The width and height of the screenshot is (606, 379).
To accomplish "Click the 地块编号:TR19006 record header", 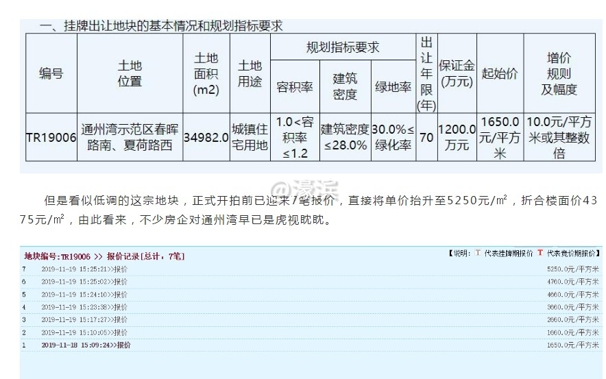I will click(x=104, y=256).
